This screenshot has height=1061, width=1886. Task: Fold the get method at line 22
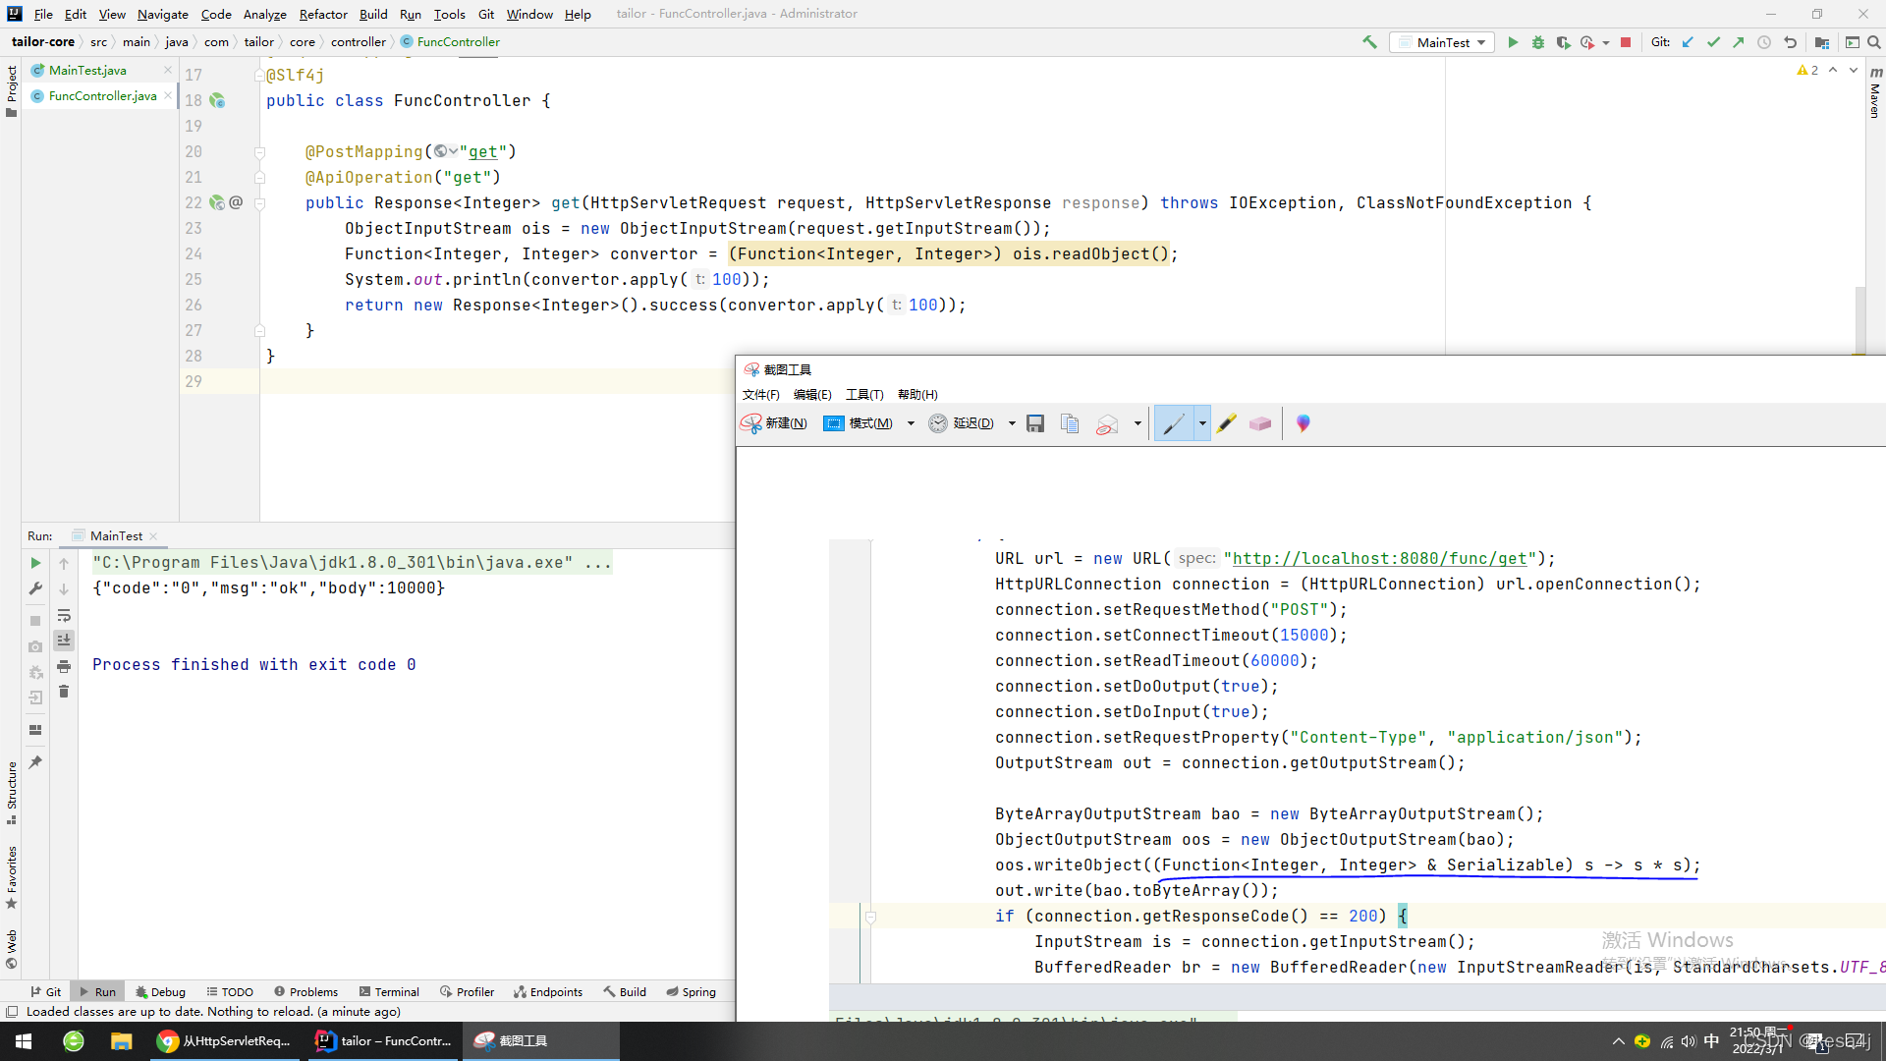pos(260,203)
